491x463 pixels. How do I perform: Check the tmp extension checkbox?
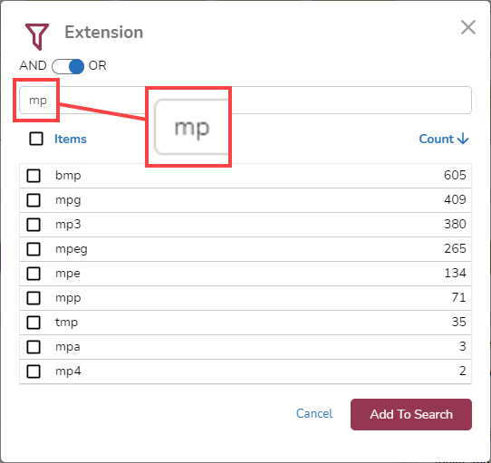coord(34,323)
